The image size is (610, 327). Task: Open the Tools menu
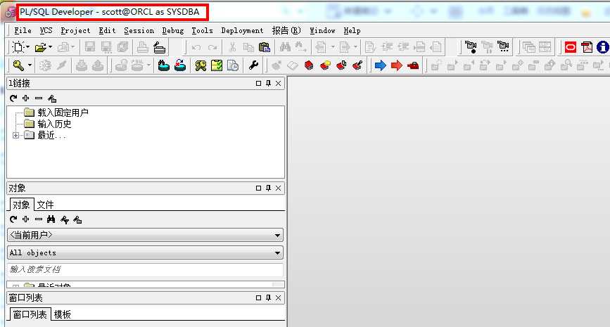202,30
